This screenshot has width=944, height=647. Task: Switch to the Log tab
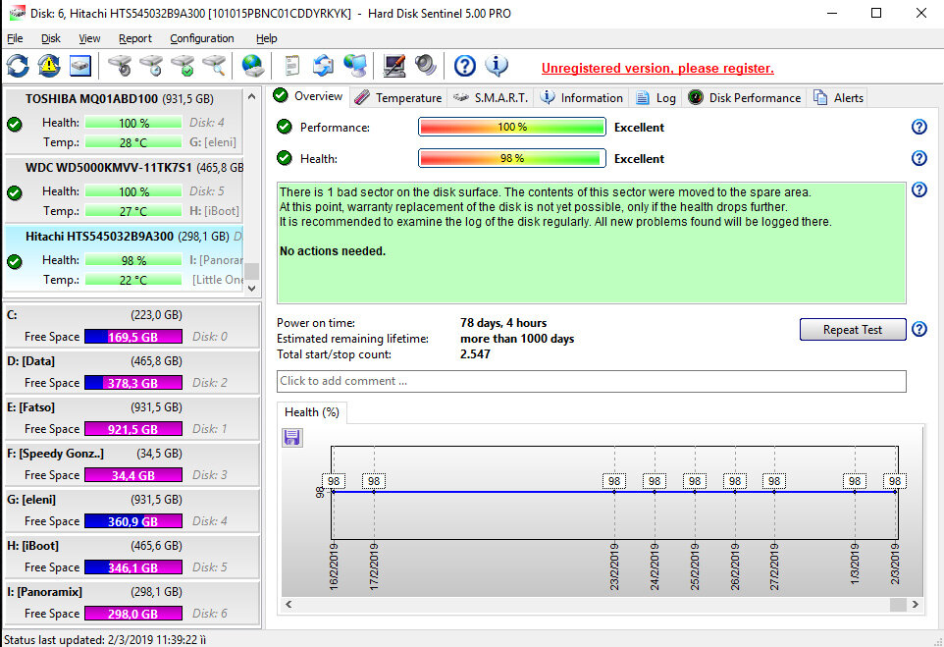click(656, 97)
